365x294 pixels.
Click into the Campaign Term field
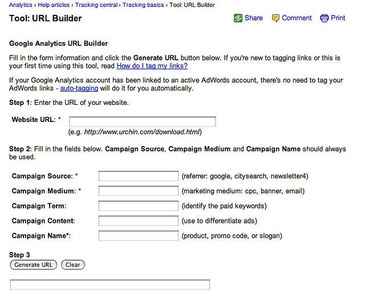138,206
